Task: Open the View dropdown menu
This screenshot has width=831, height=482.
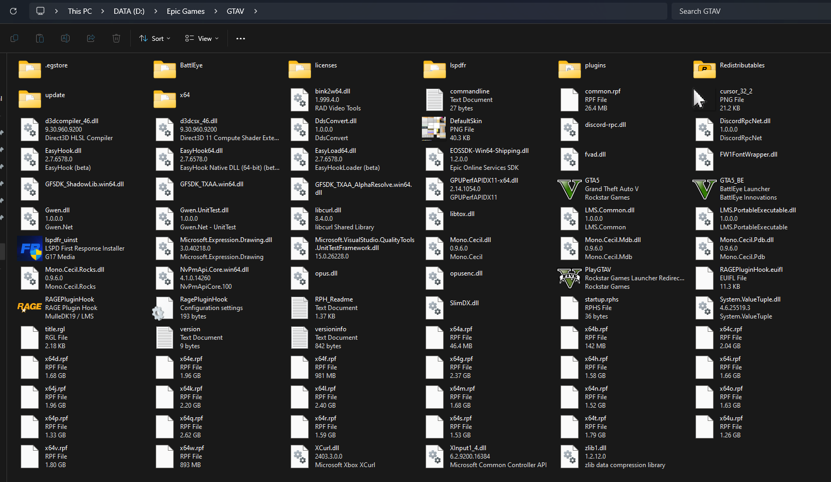Action: (x=202, y=38)
